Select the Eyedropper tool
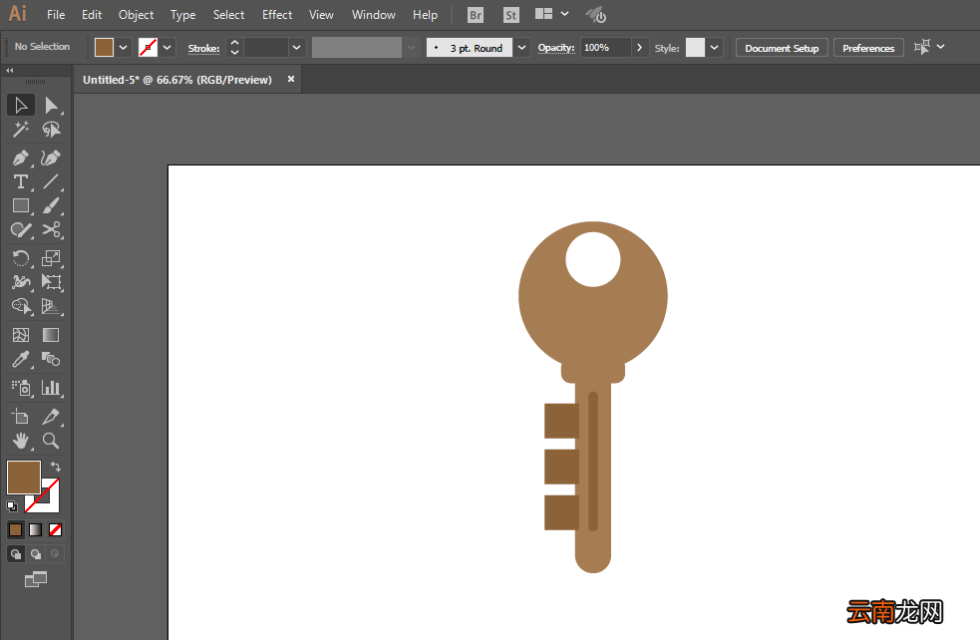The width and height of the screenshot is (980, 640). [x=21, y=359]
